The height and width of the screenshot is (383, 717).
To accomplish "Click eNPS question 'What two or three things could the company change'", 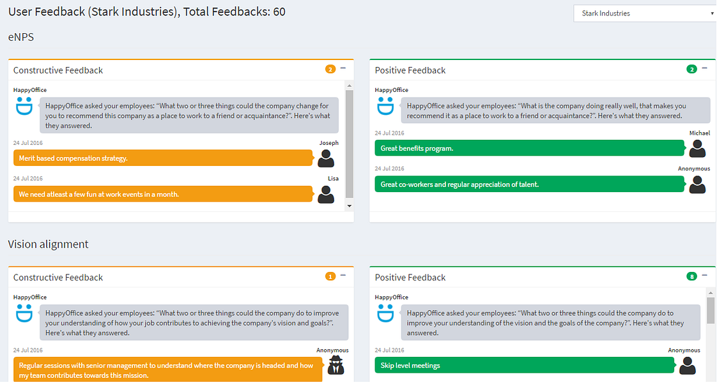I will 189,116.
